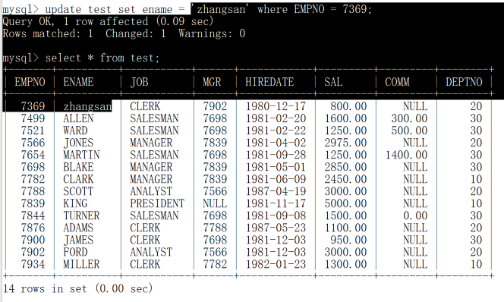Click the DEPTNO column header
The image size is (504, 302).
coord(464,82)
